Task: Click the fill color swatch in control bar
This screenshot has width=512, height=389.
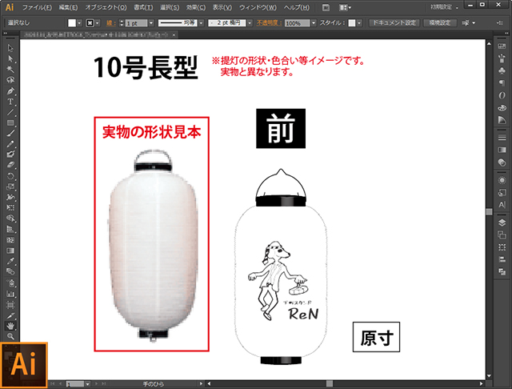Action: (x=72, y=23)
